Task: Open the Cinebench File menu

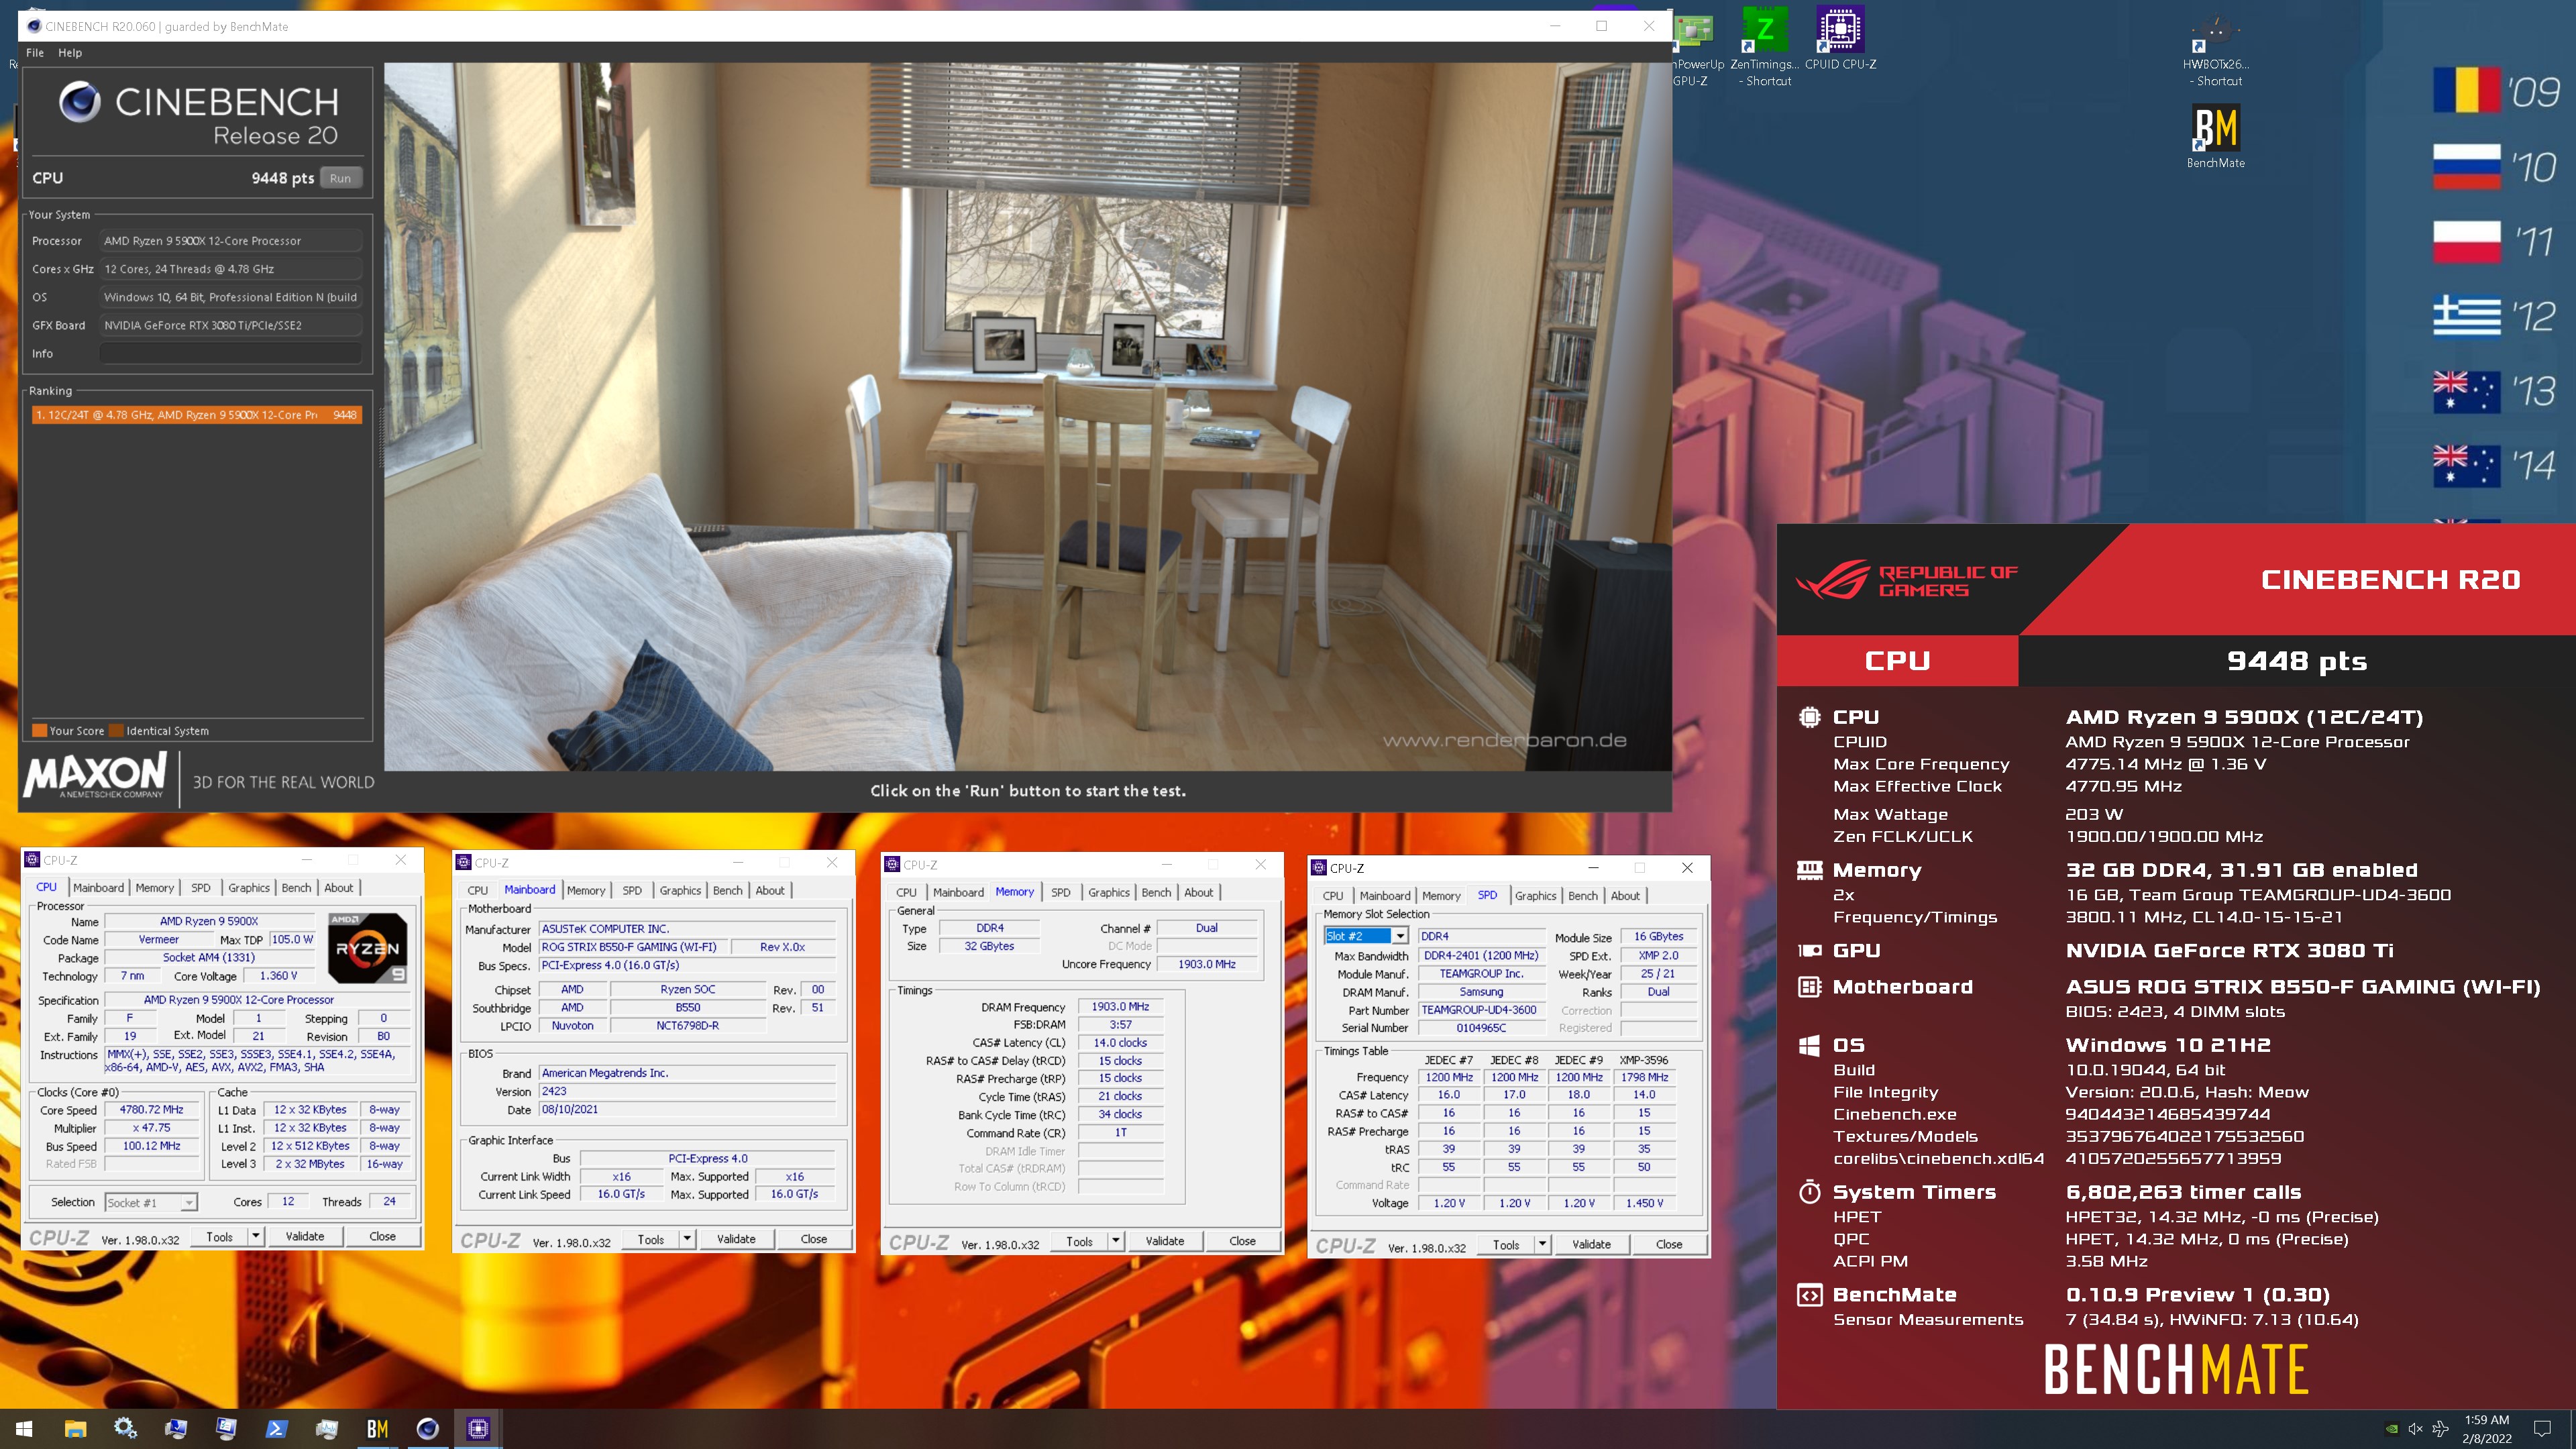Action: [x=35, y=53]
